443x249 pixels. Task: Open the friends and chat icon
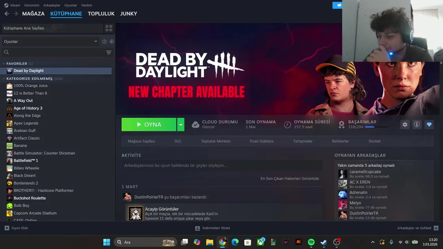tap(436, 228)
